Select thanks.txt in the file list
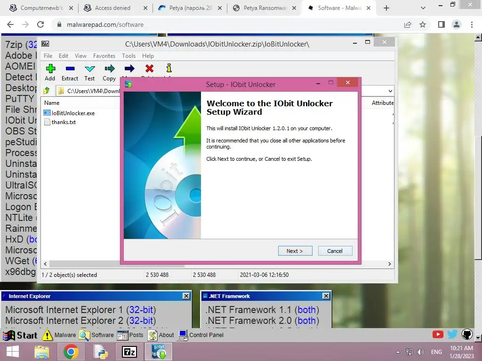The image size is (482, 361). pyautogui.click(x=64, y=122)
